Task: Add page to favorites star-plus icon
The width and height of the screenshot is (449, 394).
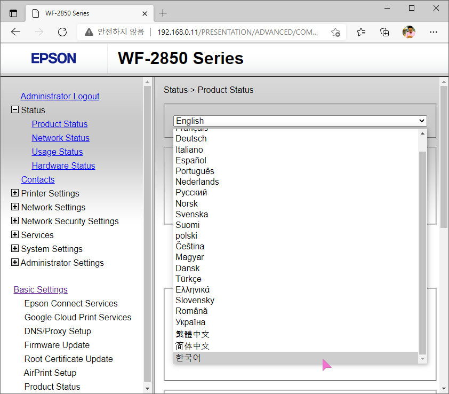Action: [x=335, y=32]
